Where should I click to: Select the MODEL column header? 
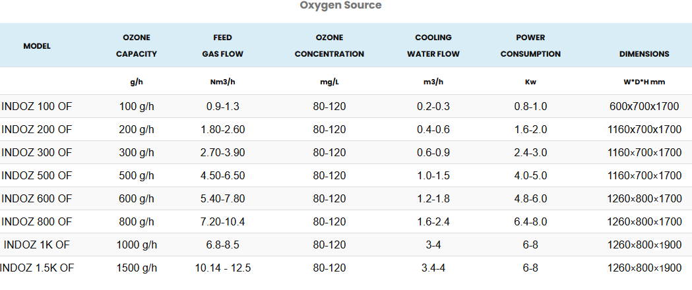coord(37,46)
